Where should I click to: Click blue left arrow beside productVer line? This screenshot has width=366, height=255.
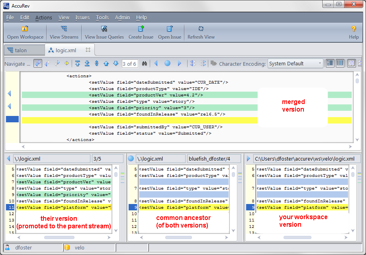click(10, 94)
